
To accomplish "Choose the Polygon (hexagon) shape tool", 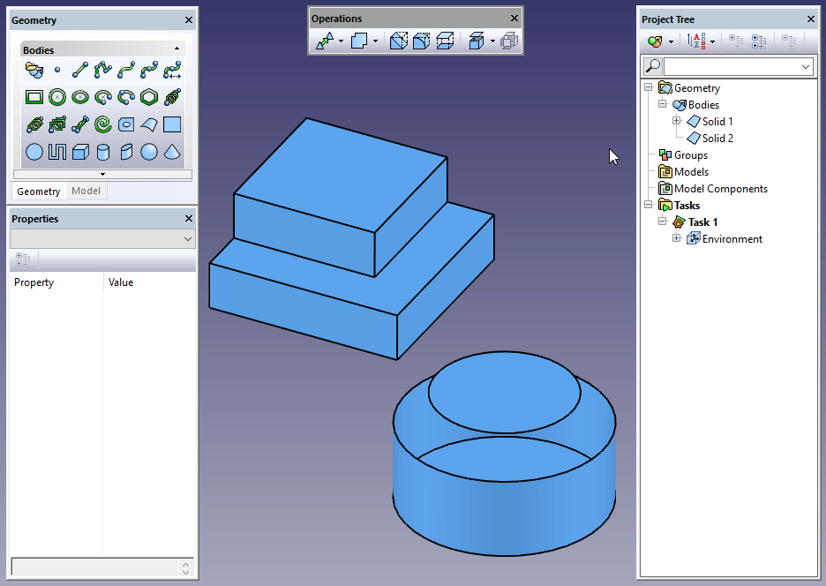I will (149, 97).
